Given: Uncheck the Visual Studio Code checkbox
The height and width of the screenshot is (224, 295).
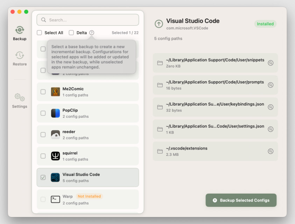Looking at the screenshot, I should pos(43,178).
